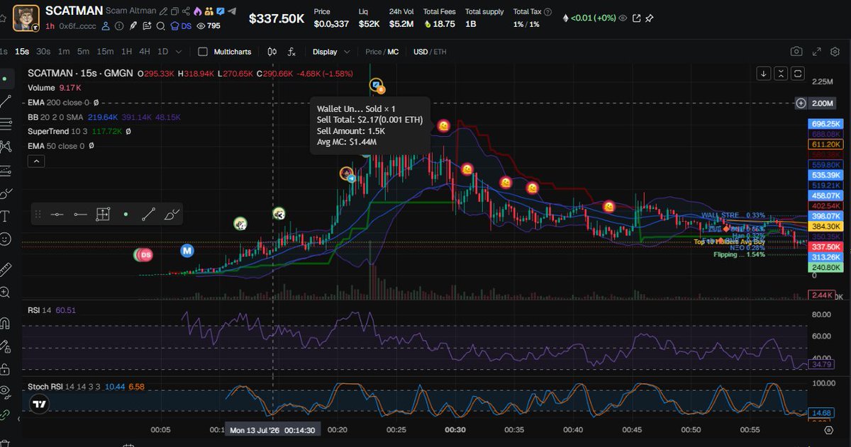The height and width of the screenshot is (447, 851).
Task: Open the candlestick chart type selector
Action: click(x=272, y=52)
